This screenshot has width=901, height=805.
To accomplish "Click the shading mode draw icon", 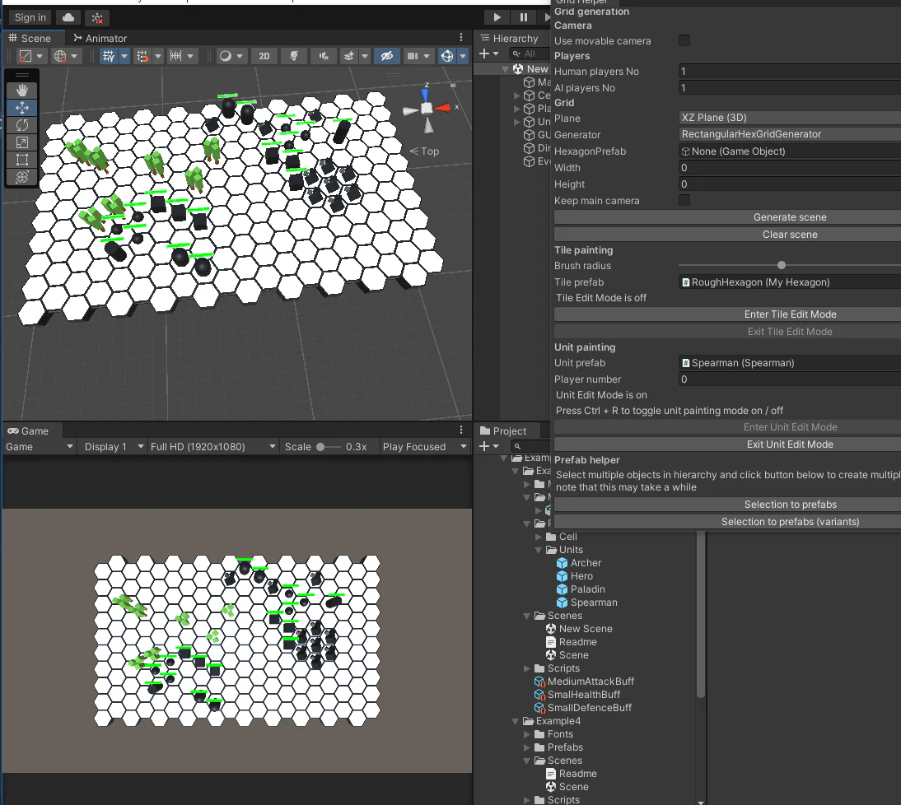I will pyautogui.click(x=26, y=56).
